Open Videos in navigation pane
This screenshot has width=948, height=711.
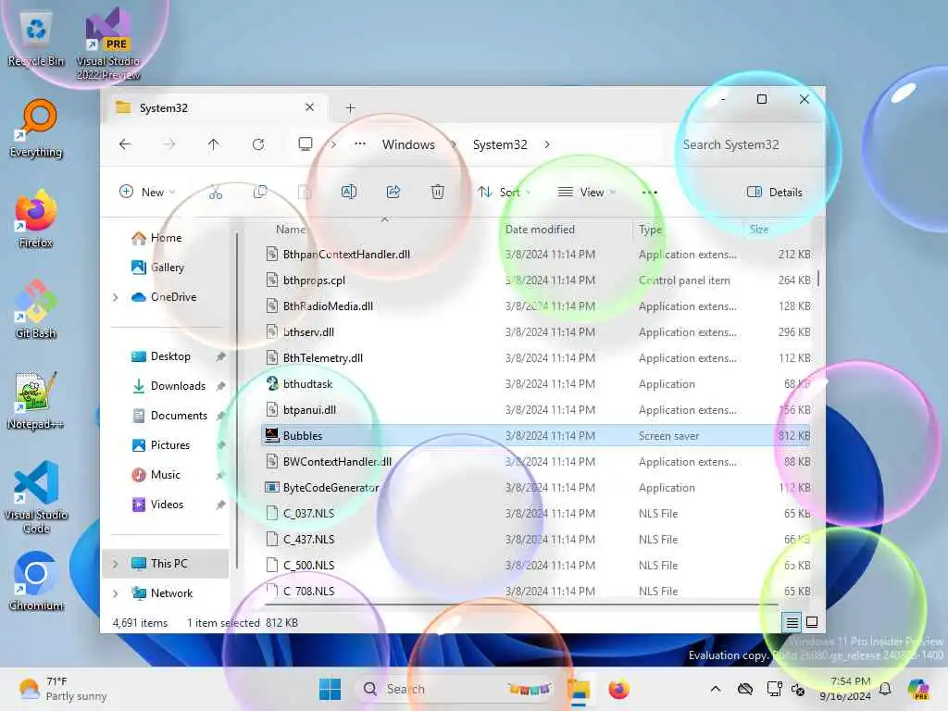click(x=157, y=505)
